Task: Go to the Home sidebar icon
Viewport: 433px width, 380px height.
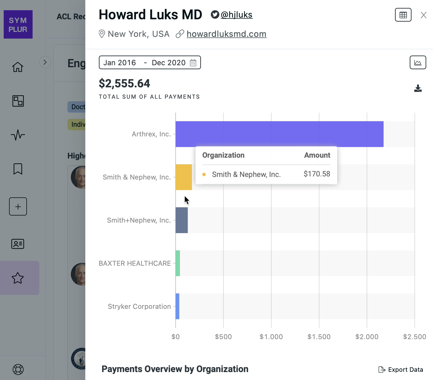Action: click(x=18, y=67)
